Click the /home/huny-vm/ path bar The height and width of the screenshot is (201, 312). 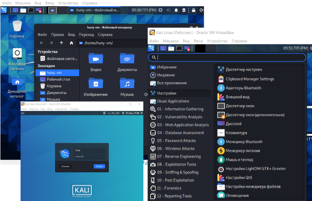112,43
